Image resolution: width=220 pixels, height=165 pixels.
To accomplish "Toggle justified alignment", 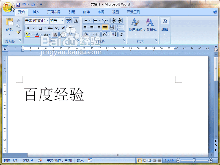I will point(105,27).
